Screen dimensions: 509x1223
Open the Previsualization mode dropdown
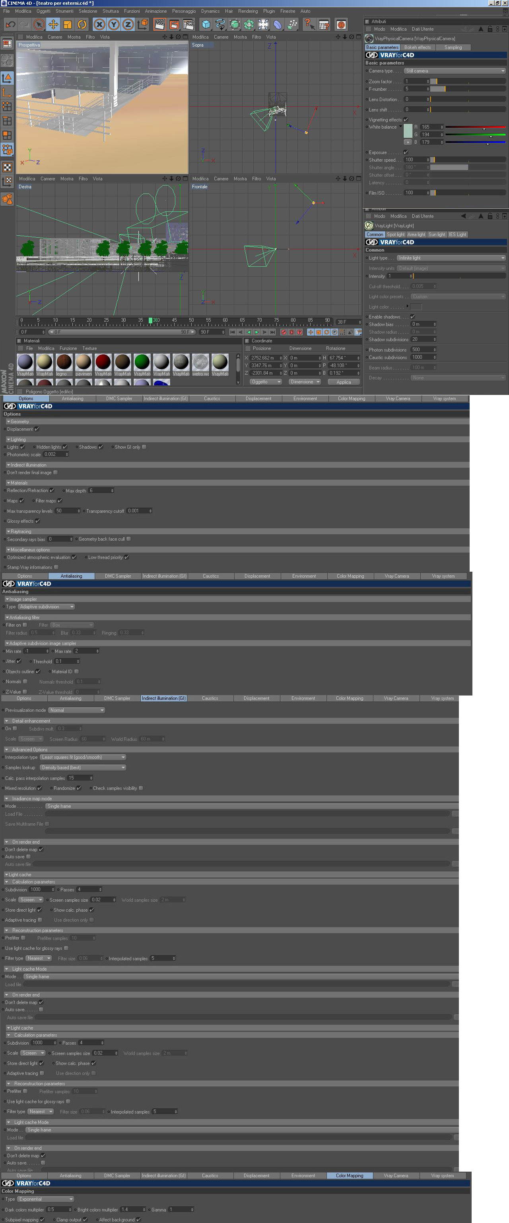[x=76, y=710]
